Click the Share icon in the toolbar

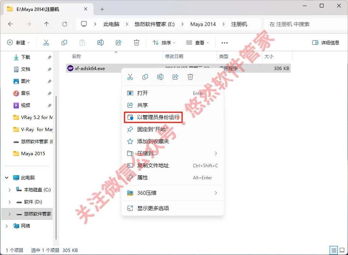pyautogui.click(x=119, y=43)
